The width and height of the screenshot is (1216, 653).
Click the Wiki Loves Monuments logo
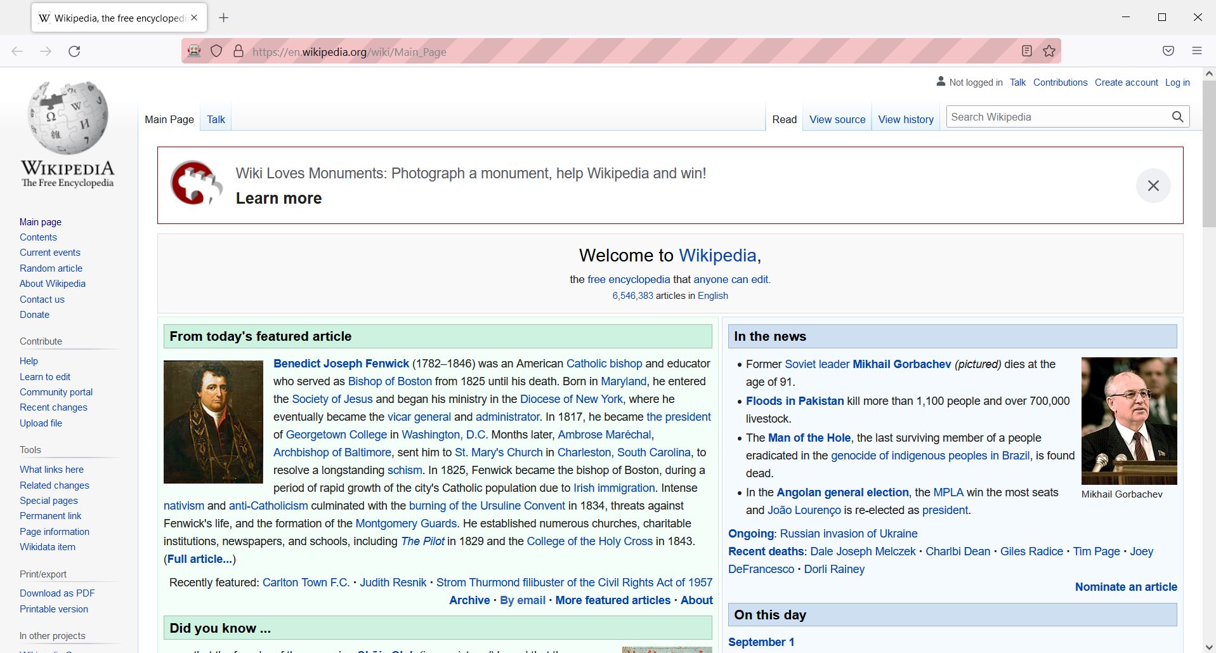196,183
